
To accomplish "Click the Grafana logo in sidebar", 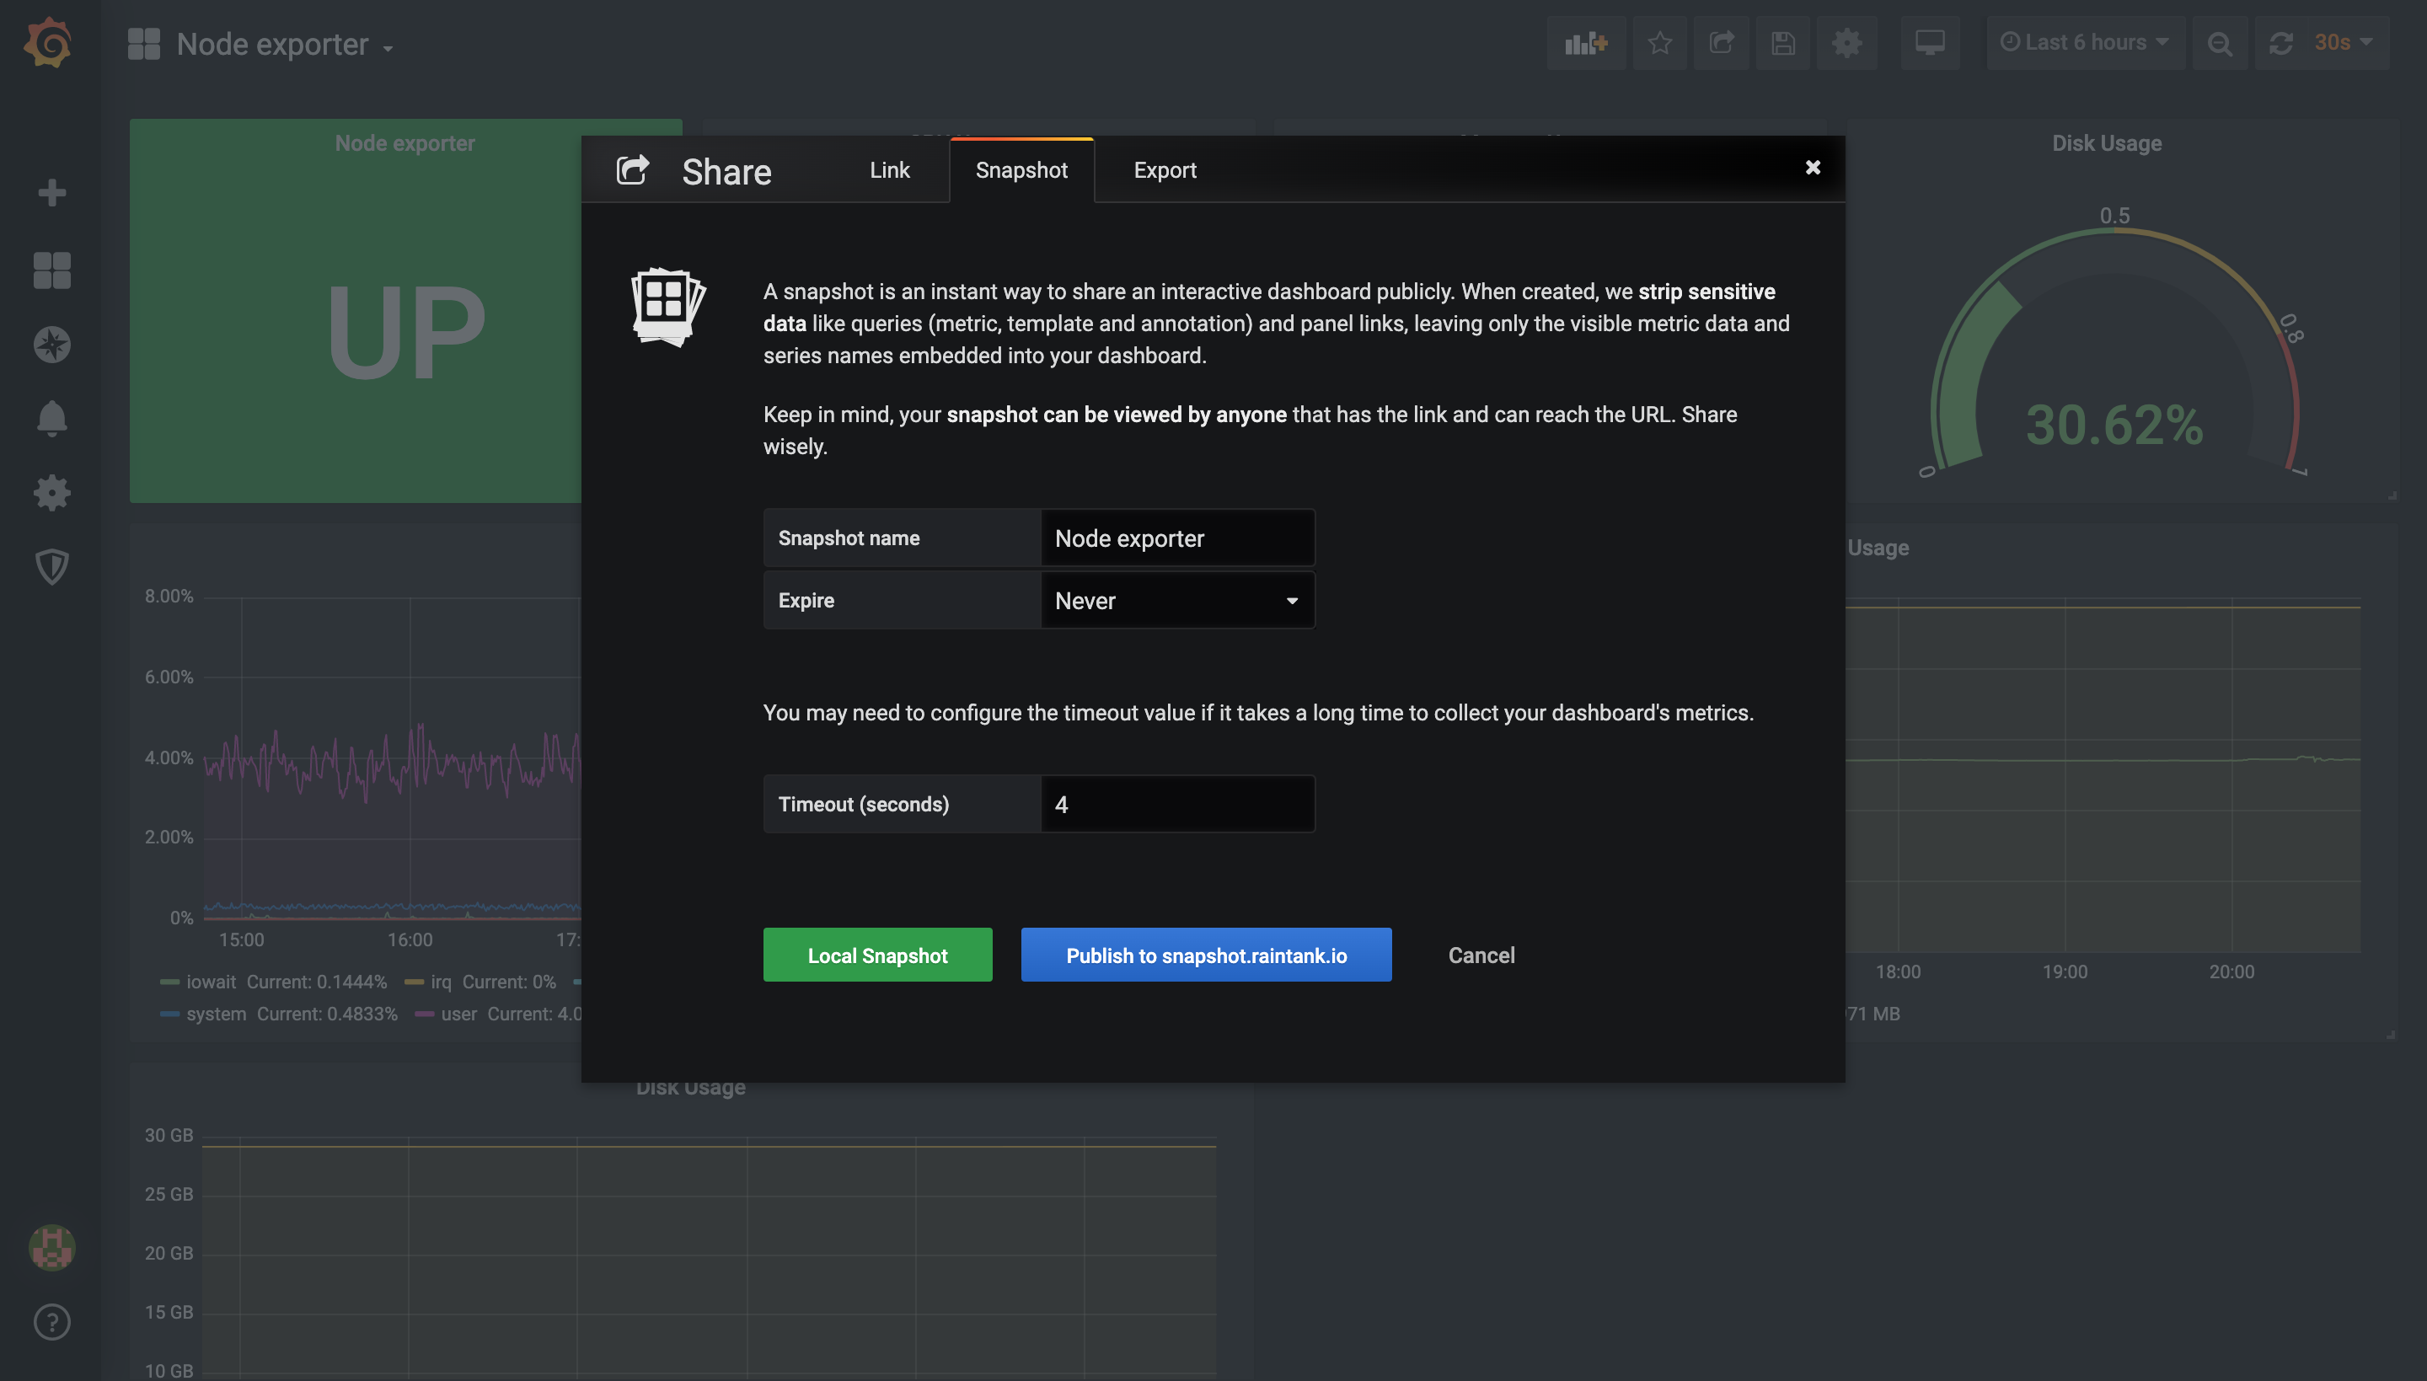I will coord(48,43).
